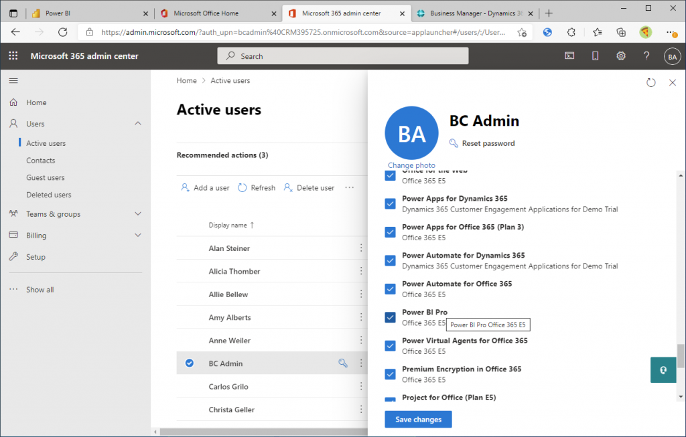Add this page to favorites star

click(521, 32)
